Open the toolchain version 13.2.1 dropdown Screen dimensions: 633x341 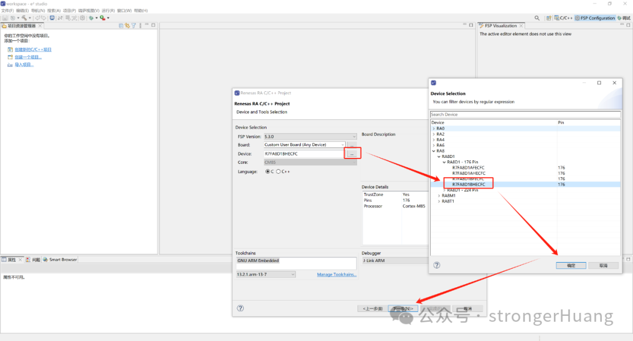(292, 274)
